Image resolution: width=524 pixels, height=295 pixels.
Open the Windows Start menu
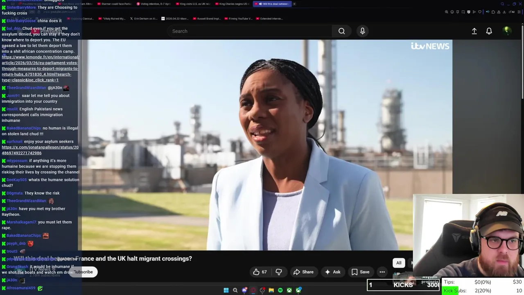coord(226,290)
